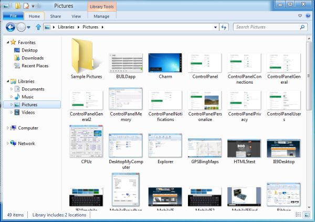Go up one folder level
This screenshot has height=222, width=315.
point(38,27)
